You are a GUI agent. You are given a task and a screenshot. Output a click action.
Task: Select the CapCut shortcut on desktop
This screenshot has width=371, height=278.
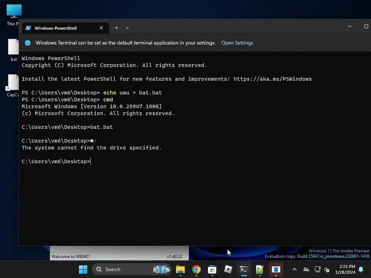click(12, 86)
